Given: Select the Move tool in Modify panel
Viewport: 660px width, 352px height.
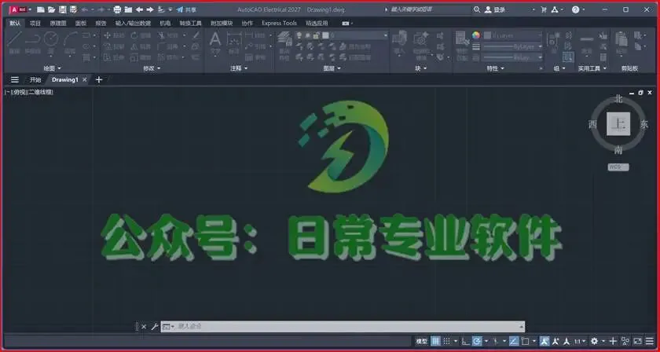Looking at the screenshot, I should 114,36.
